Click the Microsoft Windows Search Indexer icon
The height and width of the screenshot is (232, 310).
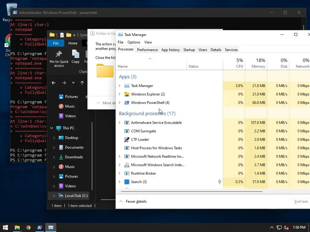pyautogui.click(x=127, y=165)
